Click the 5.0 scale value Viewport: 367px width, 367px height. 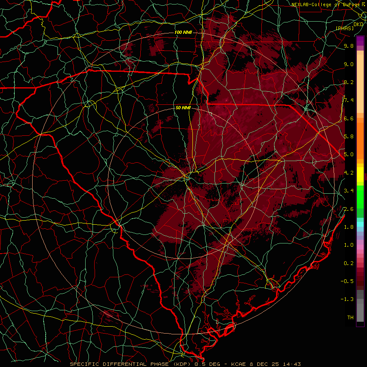point(349,155)
